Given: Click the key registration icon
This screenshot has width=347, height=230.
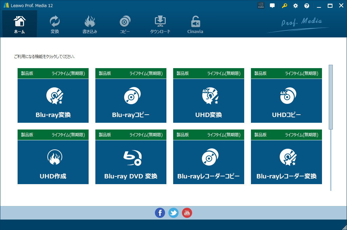Looking at the screenshot, I should (284, 6).
